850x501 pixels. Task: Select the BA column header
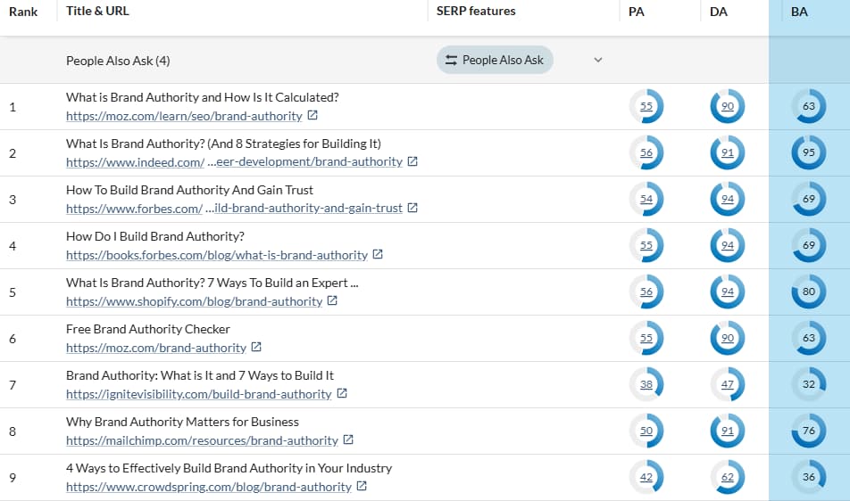pos(799,12)
